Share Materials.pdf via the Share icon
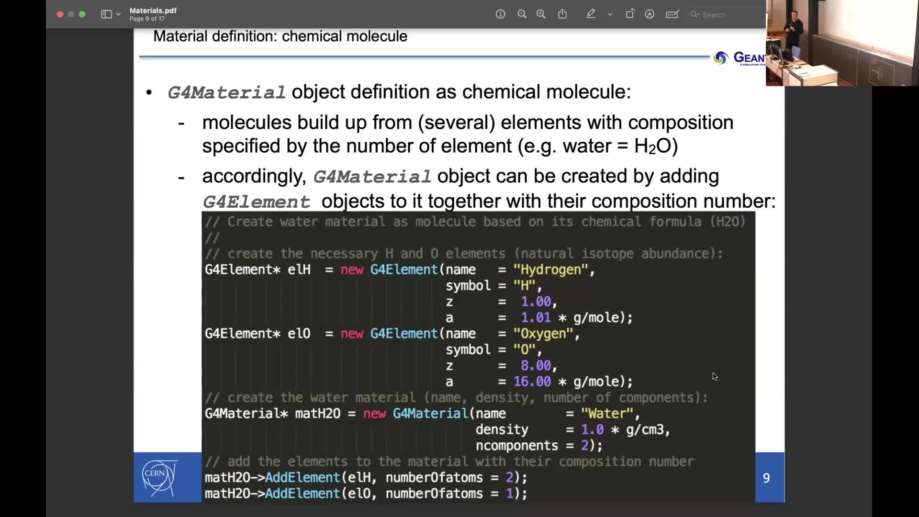Image resolution: width=919 pixels, height=517 pixels. [x=562, y=14]
